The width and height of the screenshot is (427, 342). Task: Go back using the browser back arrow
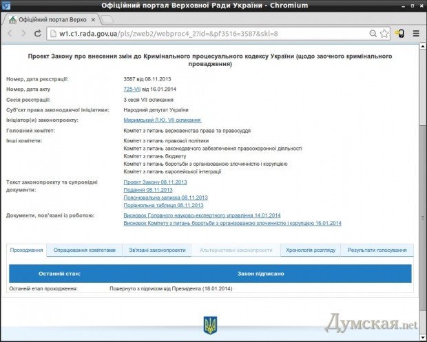pyautogui.click(x=12, y=32)
